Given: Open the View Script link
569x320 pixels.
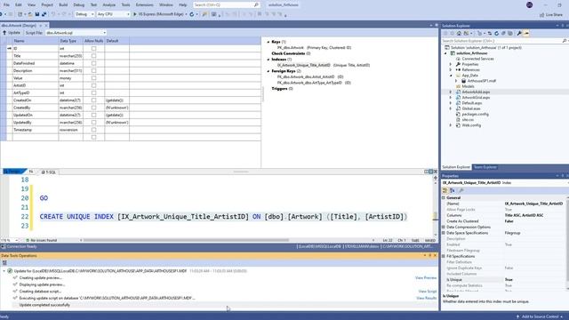Looking at the screenshot, I should coord(428,292).
